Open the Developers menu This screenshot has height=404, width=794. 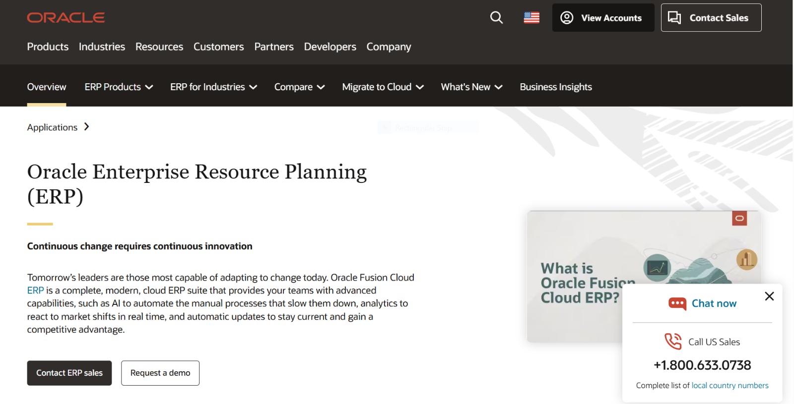coord(330,47)
